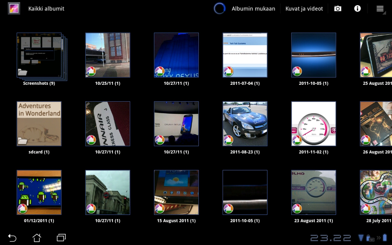Image resolution: width=392 pixels, height=245 pixels.
Task: Go to the home screen
Action: click(x=37, y=238)
